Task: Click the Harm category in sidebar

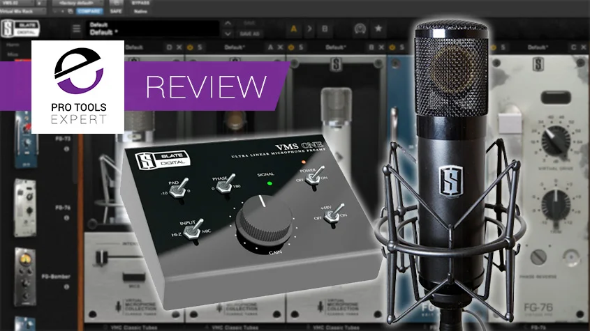Action: 13,45
